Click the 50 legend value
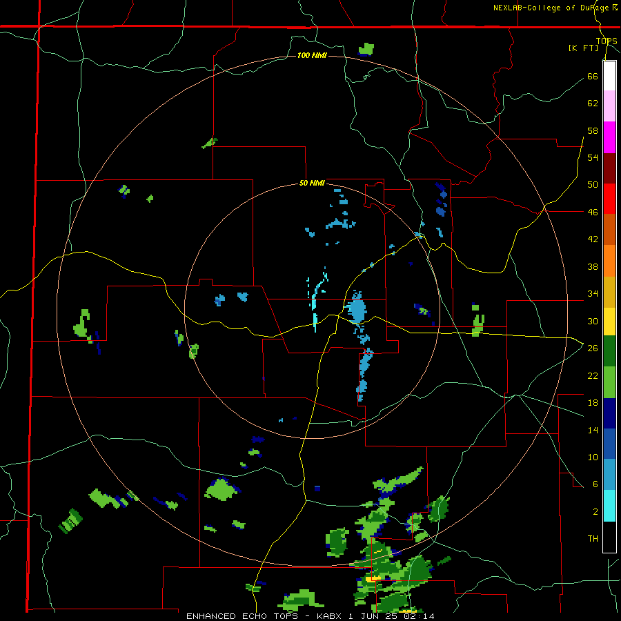The height and width of the screenshot is (621, 621). pos(593,184)
